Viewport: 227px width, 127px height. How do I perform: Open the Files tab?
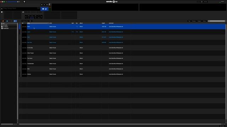[189, 21]
